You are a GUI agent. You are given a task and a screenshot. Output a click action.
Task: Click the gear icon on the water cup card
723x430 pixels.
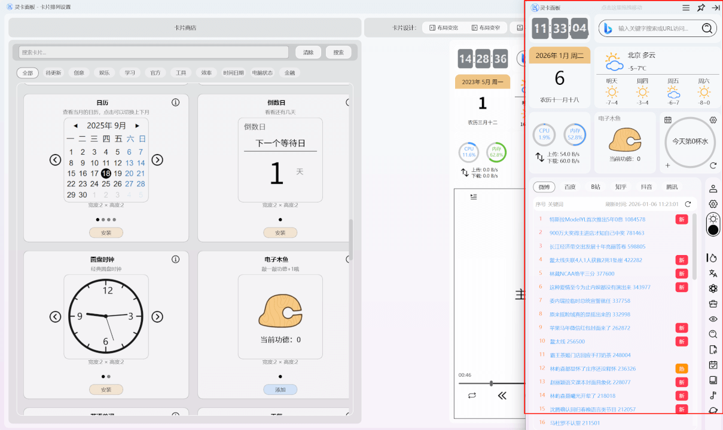coord(713,120)
